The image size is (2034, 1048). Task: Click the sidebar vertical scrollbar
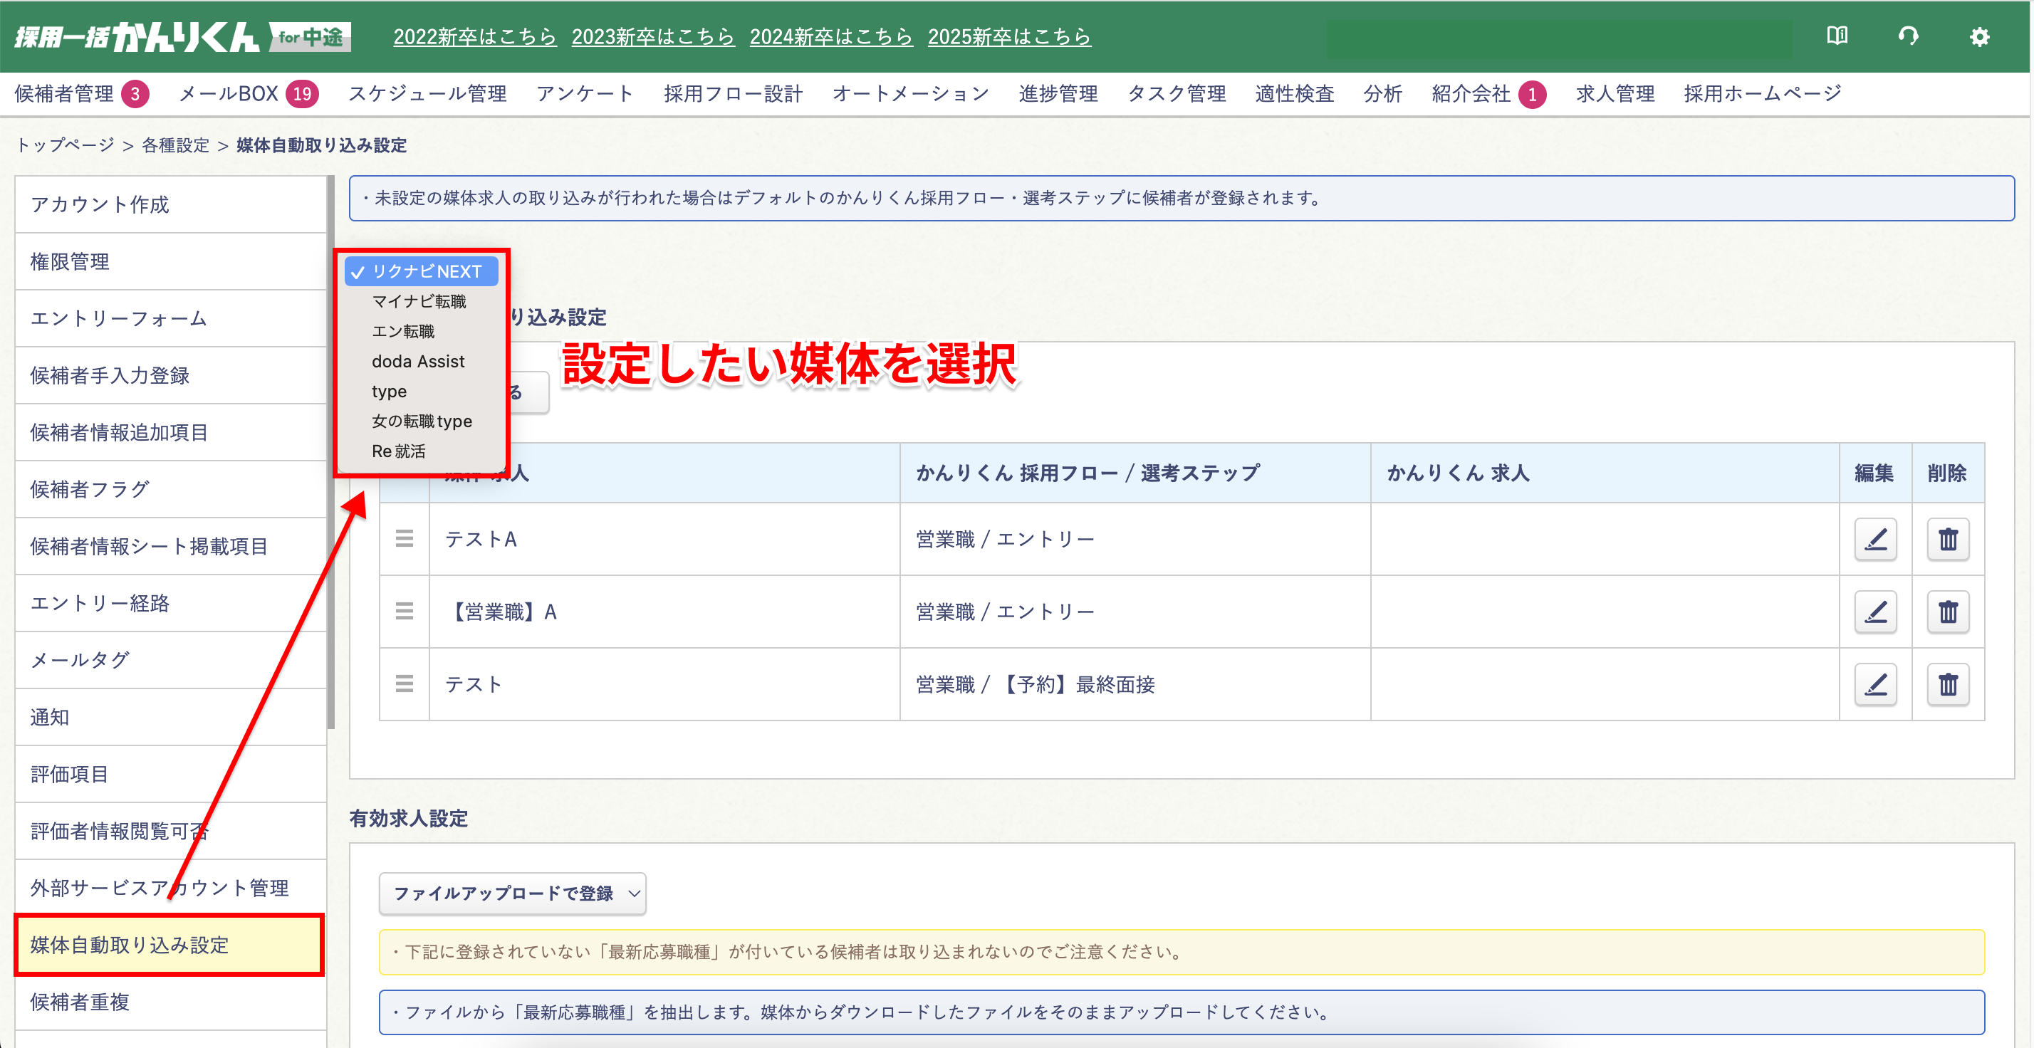point(331,453)
